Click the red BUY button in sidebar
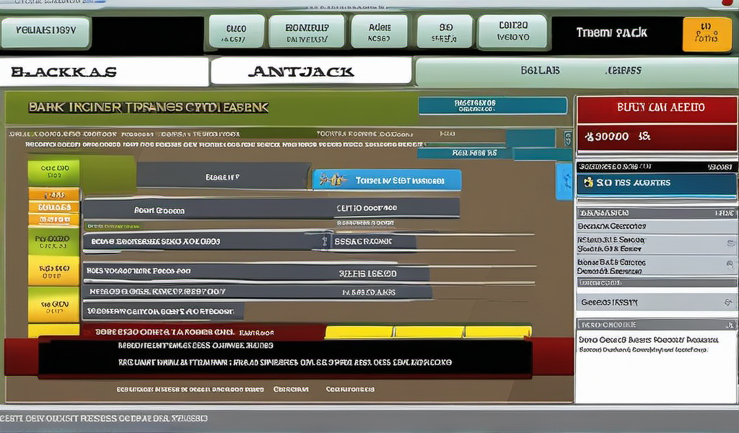The width and height of the screenshot is (739, 433). coord(655,108)
